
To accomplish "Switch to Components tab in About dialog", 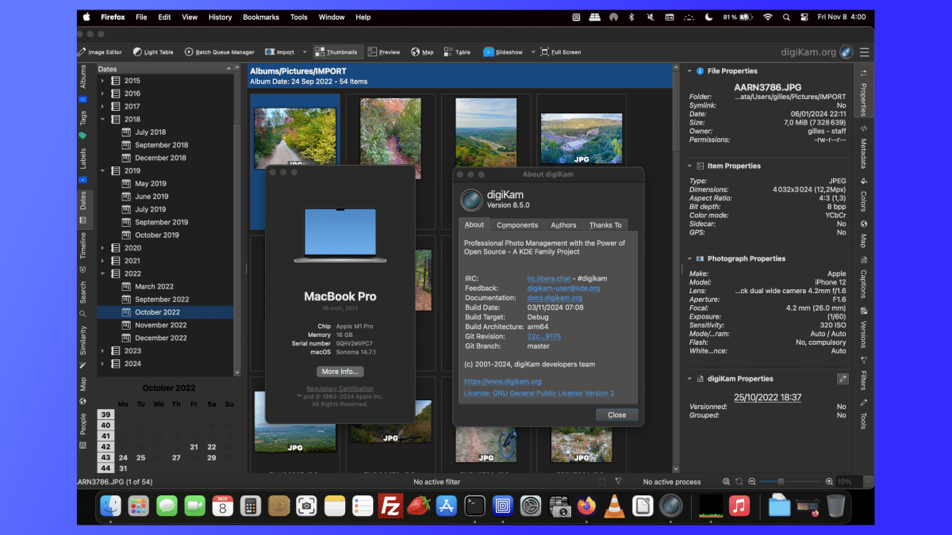I will [x=517, y=225].
